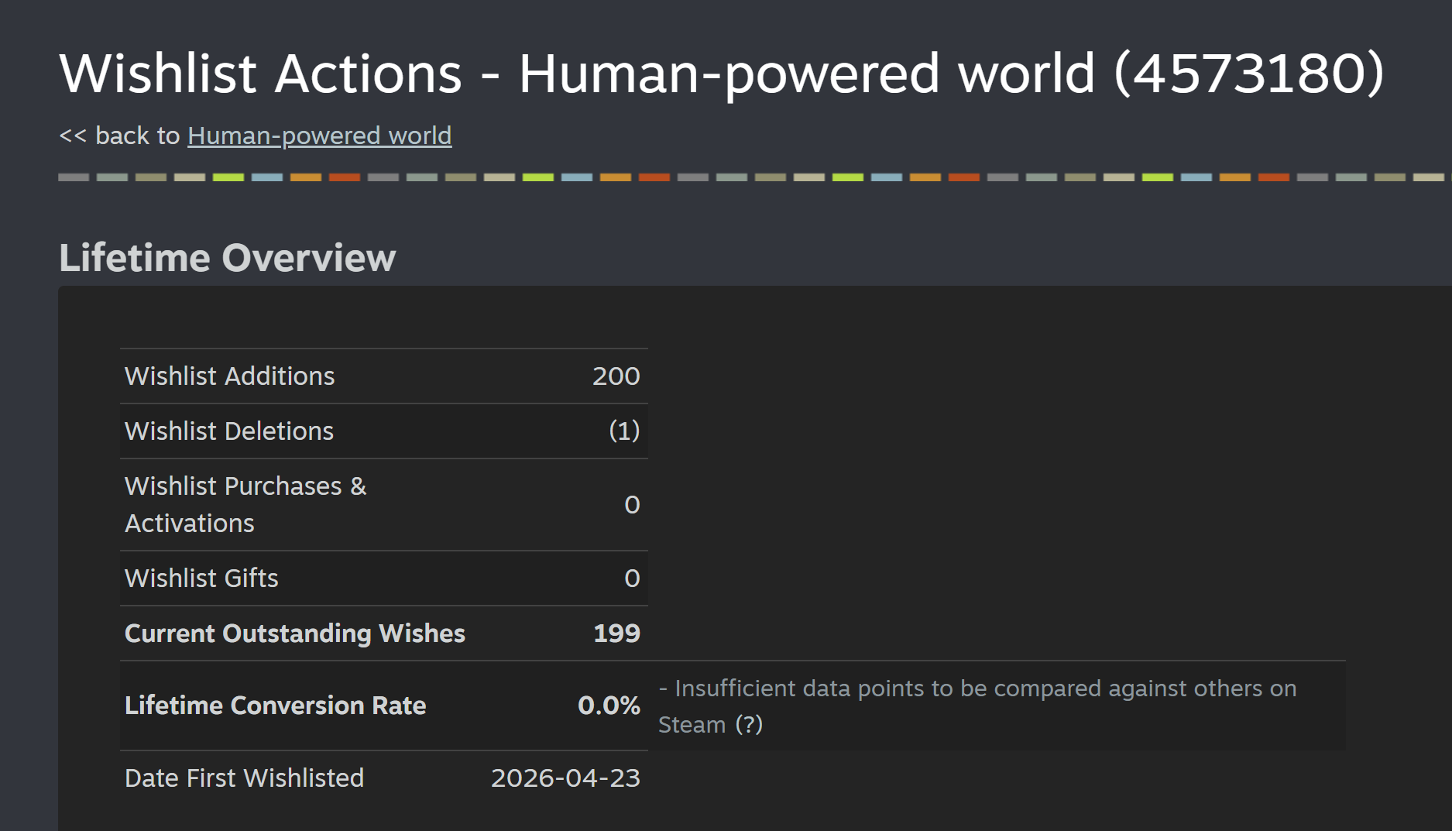Select the page title 'Wishlist Actions - Human-powered world (4573180)'
This screenshot has height=831, width=1452.
tap(721, 74)
